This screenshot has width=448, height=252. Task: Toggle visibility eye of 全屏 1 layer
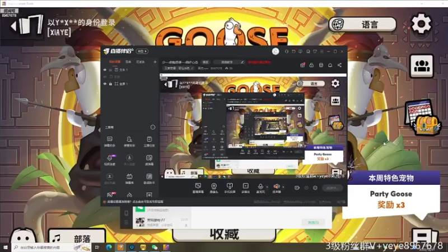point(105,83)
